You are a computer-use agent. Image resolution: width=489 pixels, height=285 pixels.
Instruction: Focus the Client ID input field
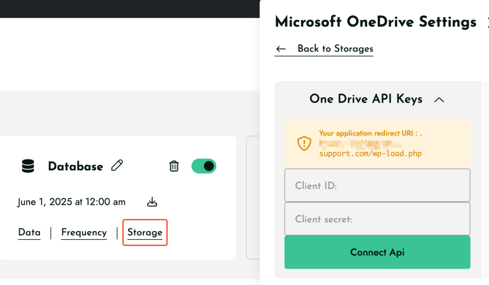tap(377, 185)
